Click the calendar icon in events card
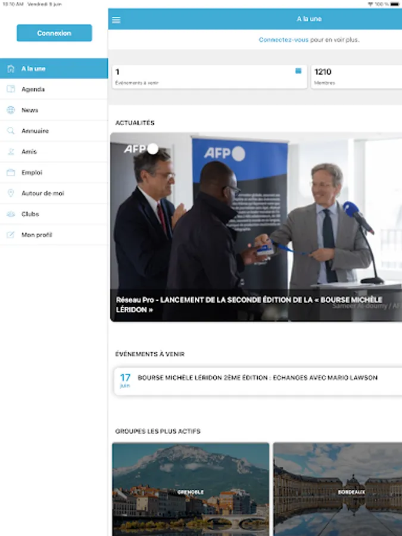The image size is (402, 536). pos(298,71)
